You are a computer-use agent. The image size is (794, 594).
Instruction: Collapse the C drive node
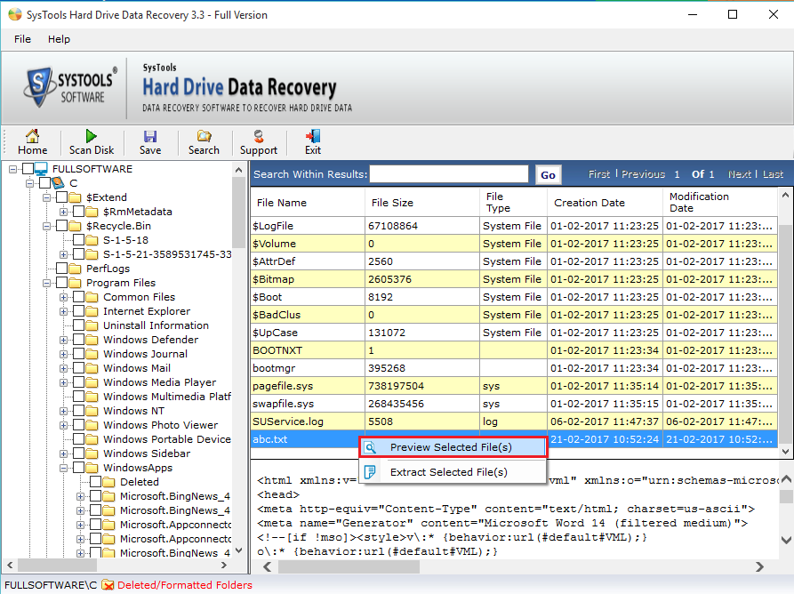30,183
